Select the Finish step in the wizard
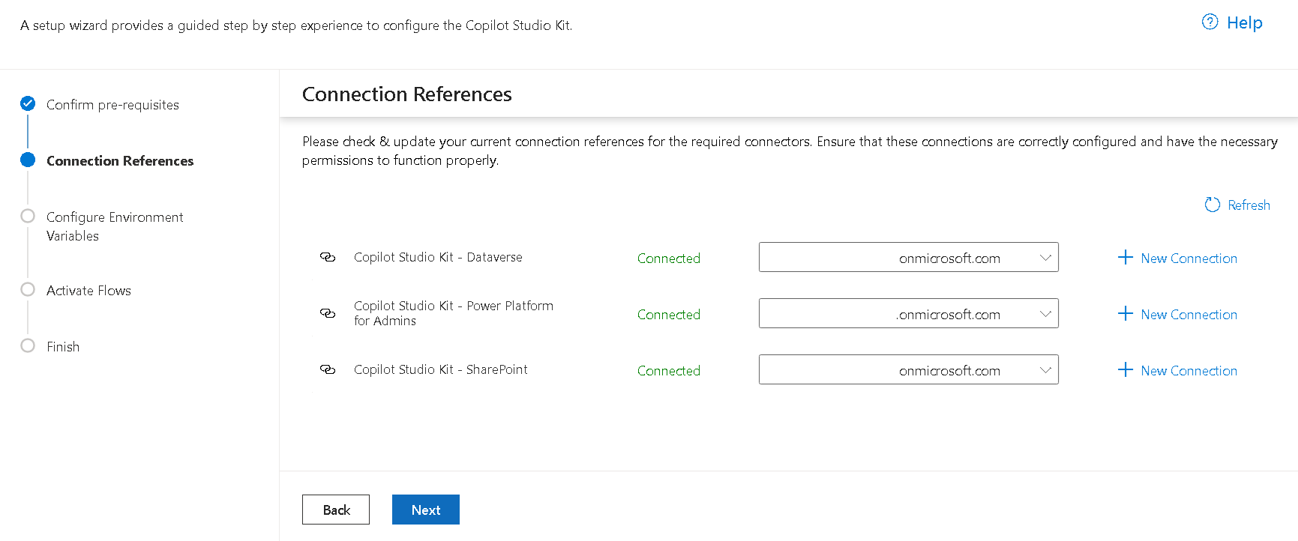Viewport: 1298px width, 541px height. coord(63,347)
